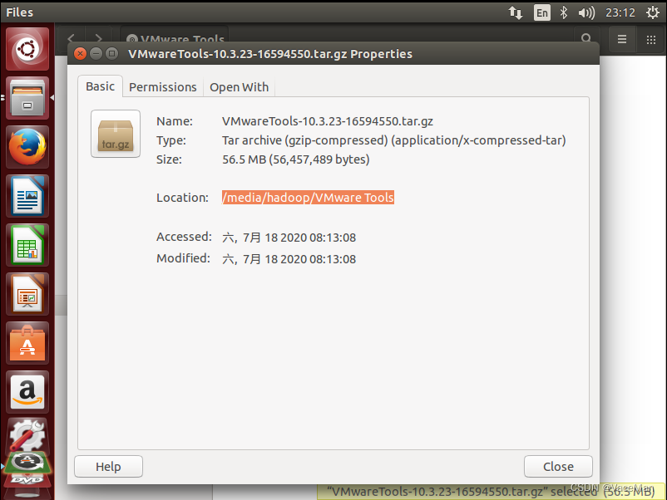Open Firefox from the launcher
The width and height of the screenshot is (667, 500).
pyautogui.click(x=27, y=147)
